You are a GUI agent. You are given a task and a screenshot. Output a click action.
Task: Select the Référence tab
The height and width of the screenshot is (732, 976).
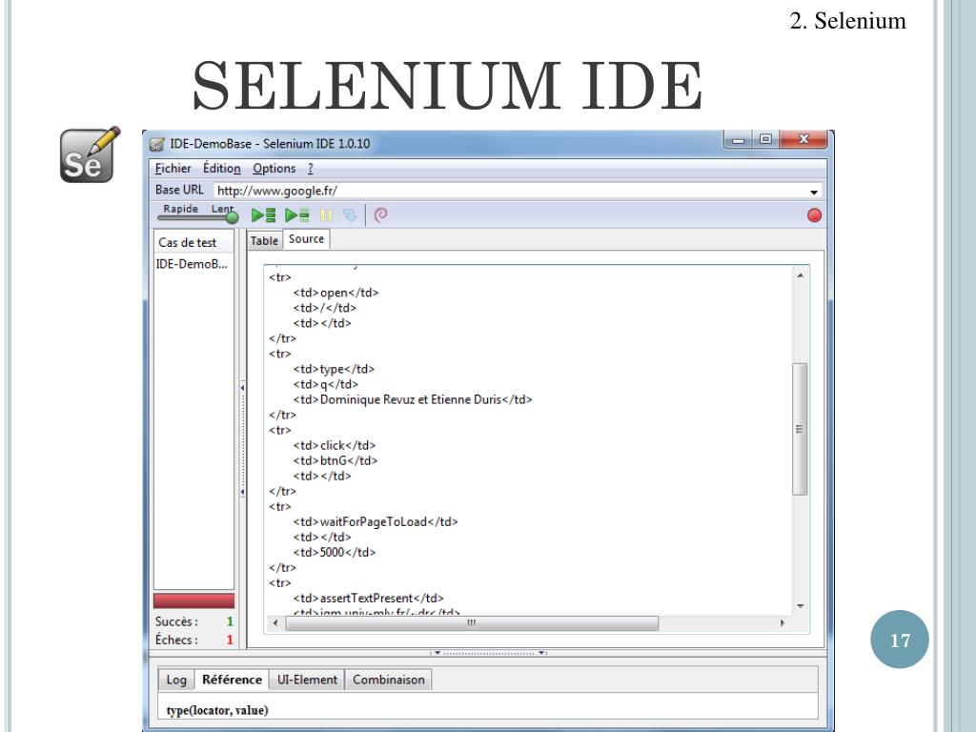[x=232, y=680]
